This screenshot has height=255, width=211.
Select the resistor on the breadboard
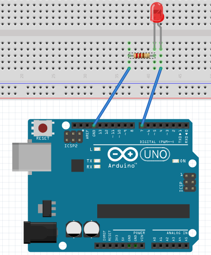[142, 56]
